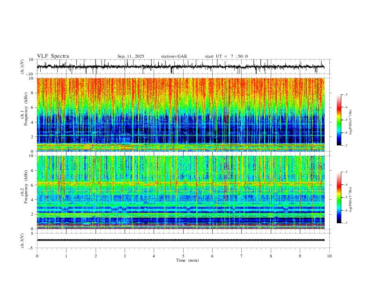Click the ch.1 "log(PSD)" color bar caption

click(x=350, y=122)
